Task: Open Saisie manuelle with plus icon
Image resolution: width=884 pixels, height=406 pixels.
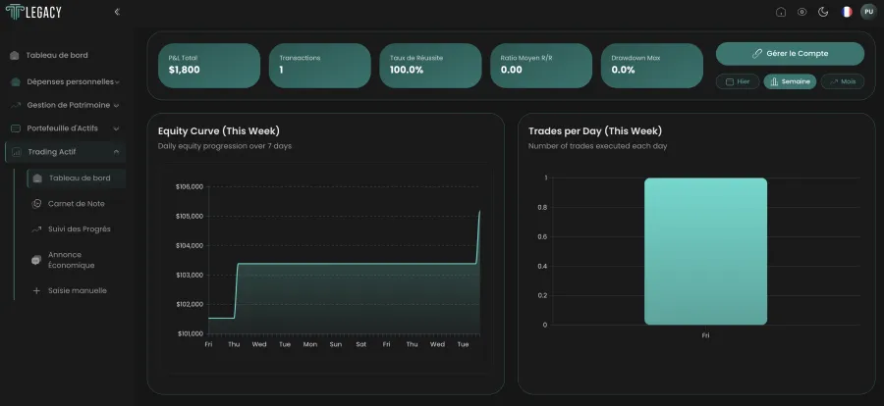Action: point(69,290)
